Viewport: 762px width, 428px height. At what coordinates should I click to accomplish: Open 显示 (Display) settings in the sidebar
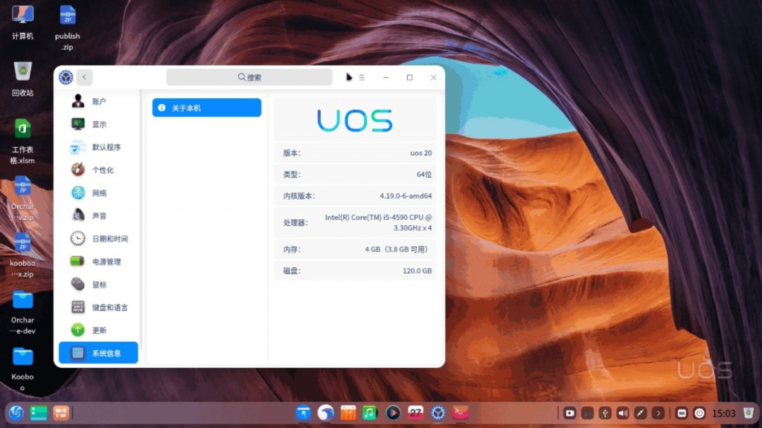pos(97,124)
